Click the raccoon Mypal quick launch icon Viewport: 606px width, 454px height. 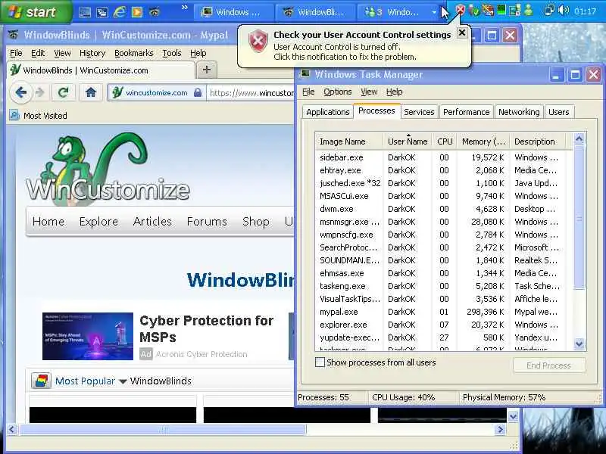(155, 12)
